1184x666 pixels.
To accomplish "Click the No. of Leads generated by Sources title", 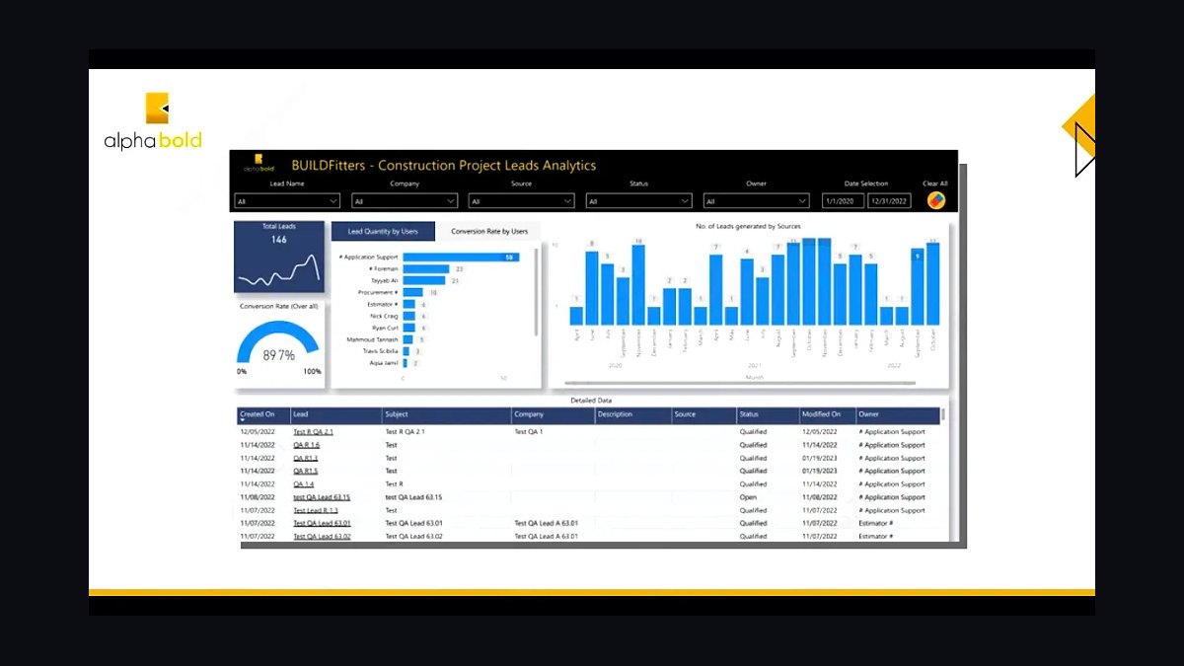I will click(749, 227).
